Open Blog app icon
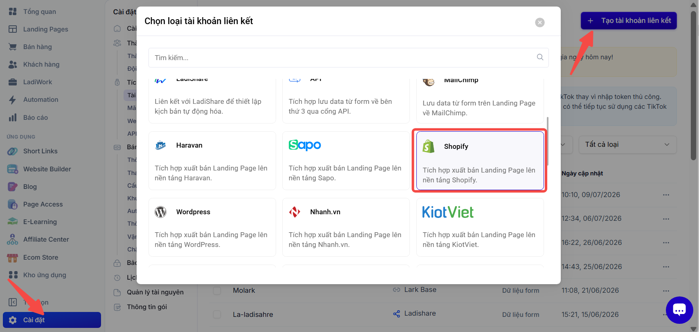 point(13,186)
